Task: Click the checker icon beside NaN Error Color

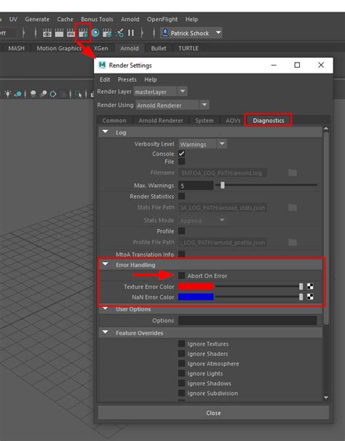Action: coord(310,297)
